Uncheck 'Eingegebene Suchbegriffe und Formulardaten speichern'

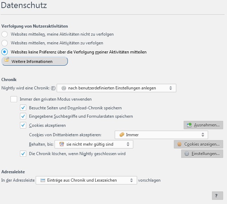(x=23, y=116)
